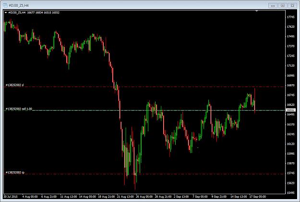This screenshot has height=202, width=300.
Task: Click the 9 Sep 21:00 time label
Action: tap(219, 196)
